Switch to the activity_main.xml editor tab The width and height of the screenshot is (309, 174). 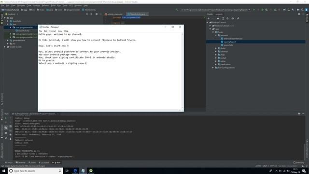tap(114, 14)
